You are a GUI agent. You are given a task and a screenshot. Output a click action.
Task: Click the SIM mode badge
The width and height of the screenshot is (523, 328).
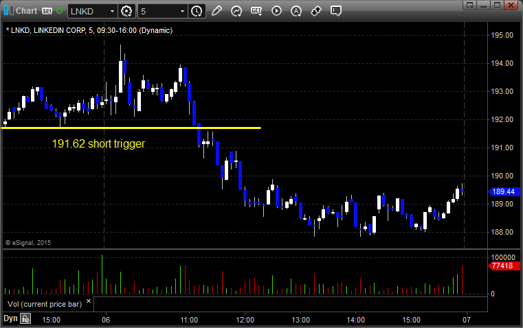click(x=47, y=11)
